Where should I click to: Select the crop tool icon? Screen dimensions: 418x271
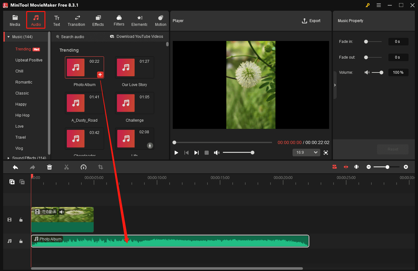[101, 167]
